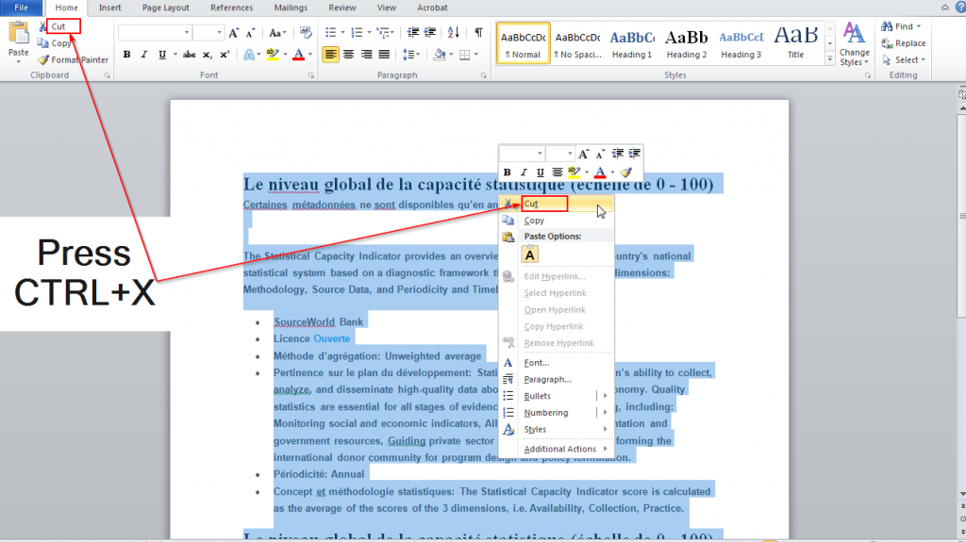The width and height of the screenshot is (966, 542).
Task: Switch to the Insert tab
Action: (109, 8)
